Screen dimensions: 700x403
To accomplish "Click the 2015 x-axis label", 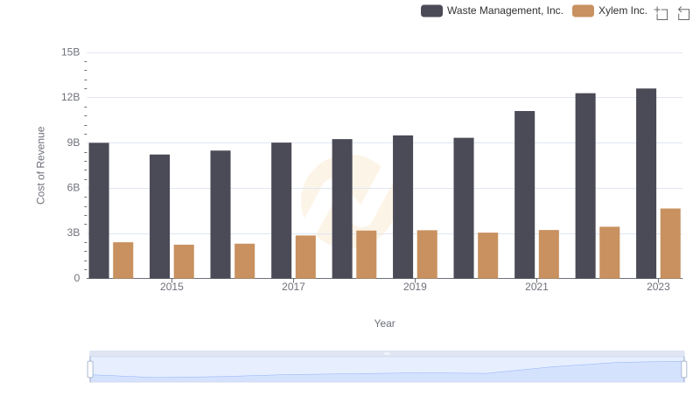I will 171,287.
